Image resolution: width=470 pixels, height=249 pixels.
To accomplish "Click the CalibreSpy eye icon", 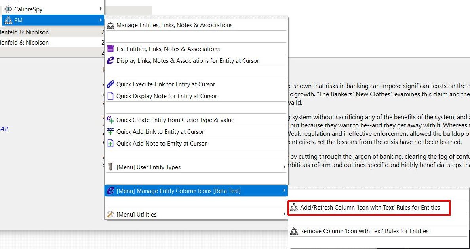I will pyautogui.click(x=8, y=9).
